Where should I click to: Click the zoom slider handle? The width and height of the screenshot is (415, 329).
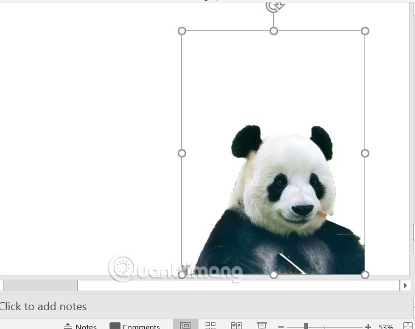(x=306, y=327)
